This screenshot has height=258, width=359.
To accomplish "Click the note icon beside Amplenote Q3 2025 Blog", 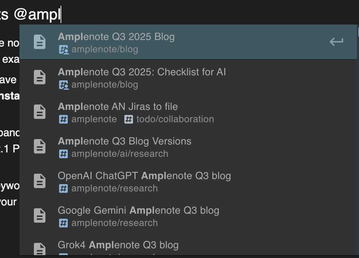I will tap(40, 42).
